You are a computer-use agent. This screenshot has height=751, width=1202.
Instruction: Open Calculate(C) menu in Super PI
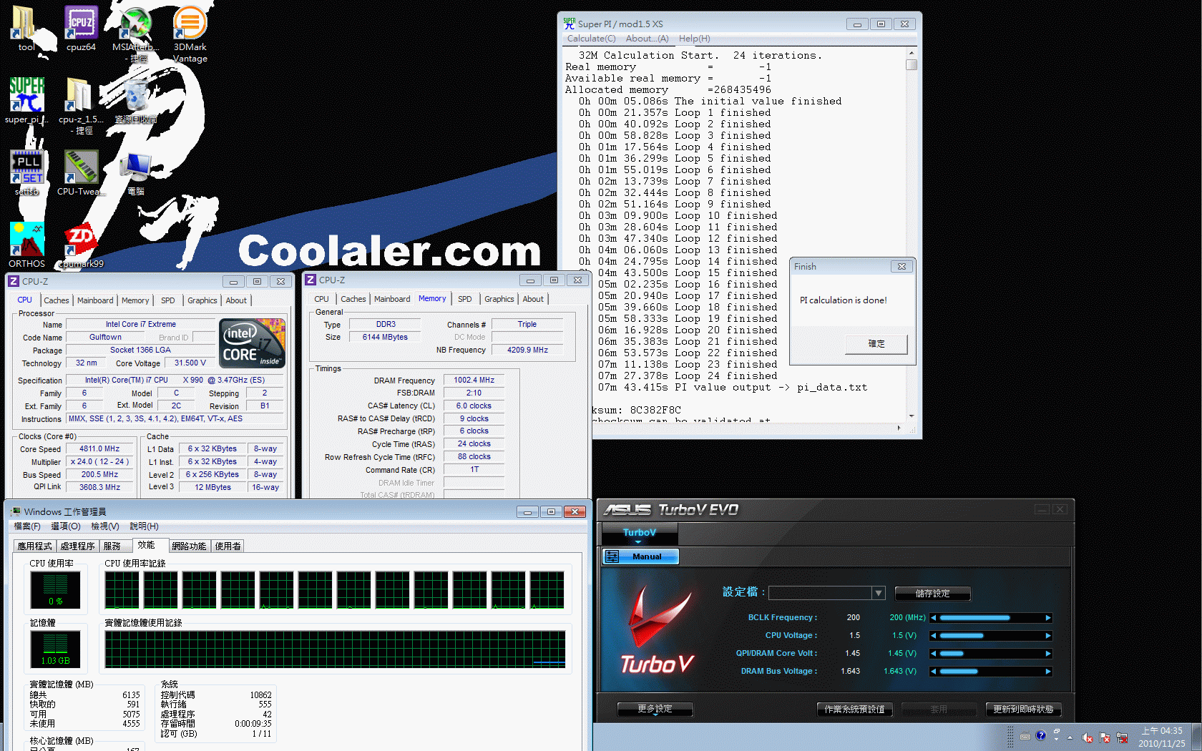click(591, 39)
